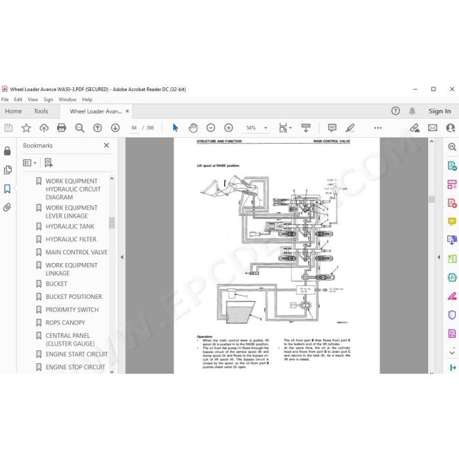Open the View menu
Screen dimensions: 459x459
pyautogui.click(x=33, y=100)
